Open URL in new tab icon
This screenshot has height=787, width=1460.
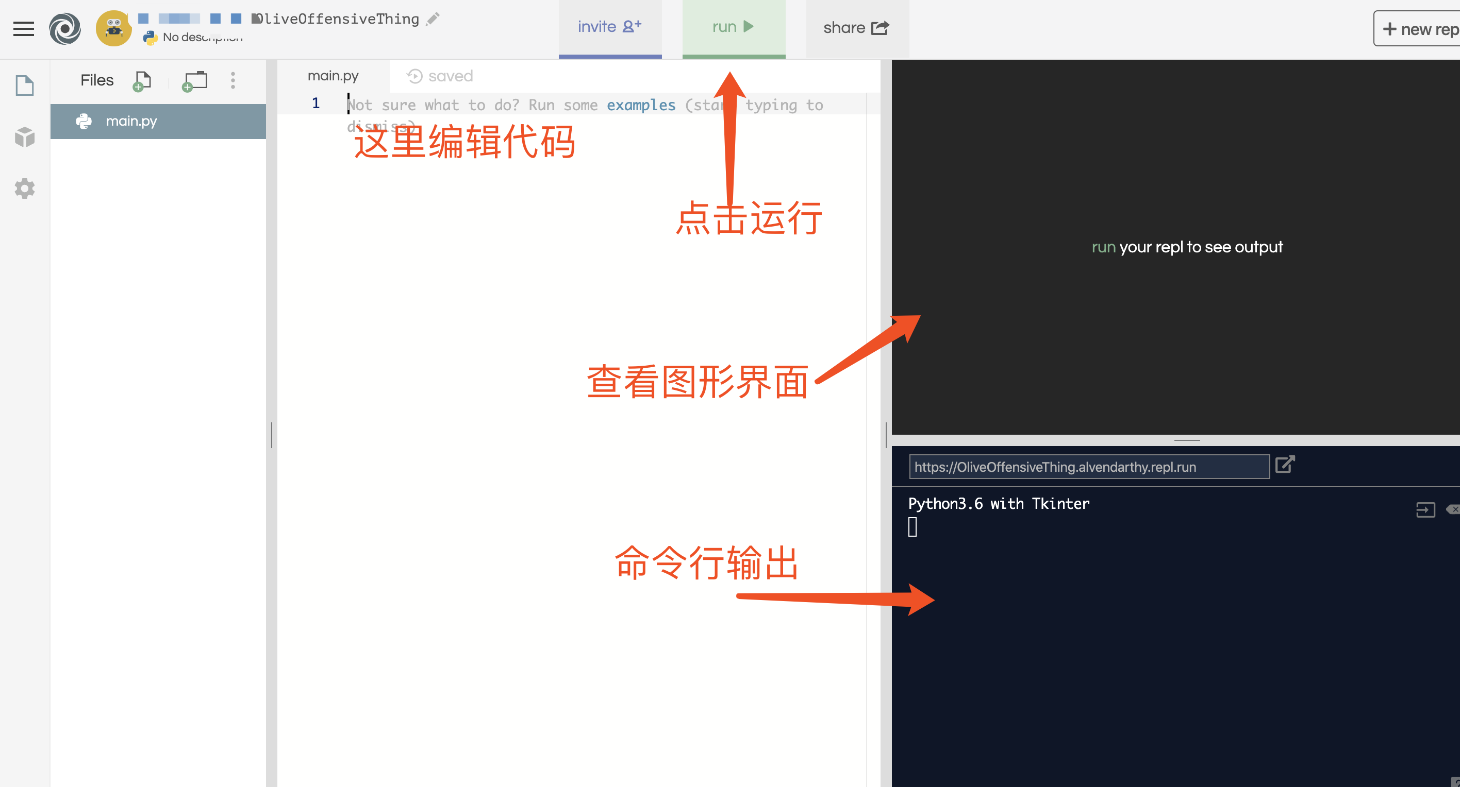(1284, 465)
